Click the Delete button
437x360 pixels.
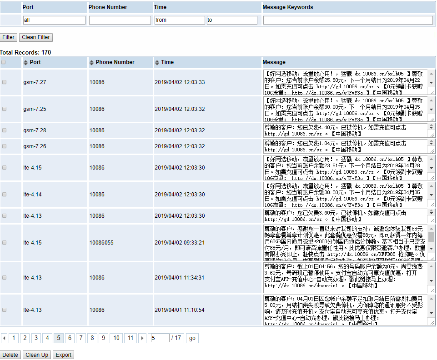pos(10,355)
